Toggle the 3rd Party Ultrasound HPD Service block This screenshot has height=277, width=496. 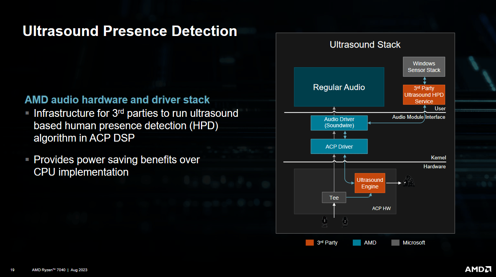[x=423, y=94]
